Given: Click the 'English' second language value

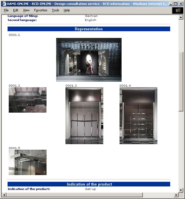Looking at the screenshot, I should coord(90,20).
